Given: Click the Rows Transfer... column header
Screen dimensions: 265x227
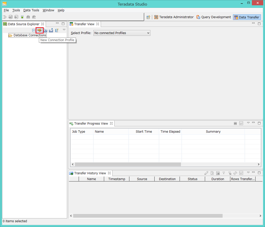Looking at the screenshot, I should (243, 179).
